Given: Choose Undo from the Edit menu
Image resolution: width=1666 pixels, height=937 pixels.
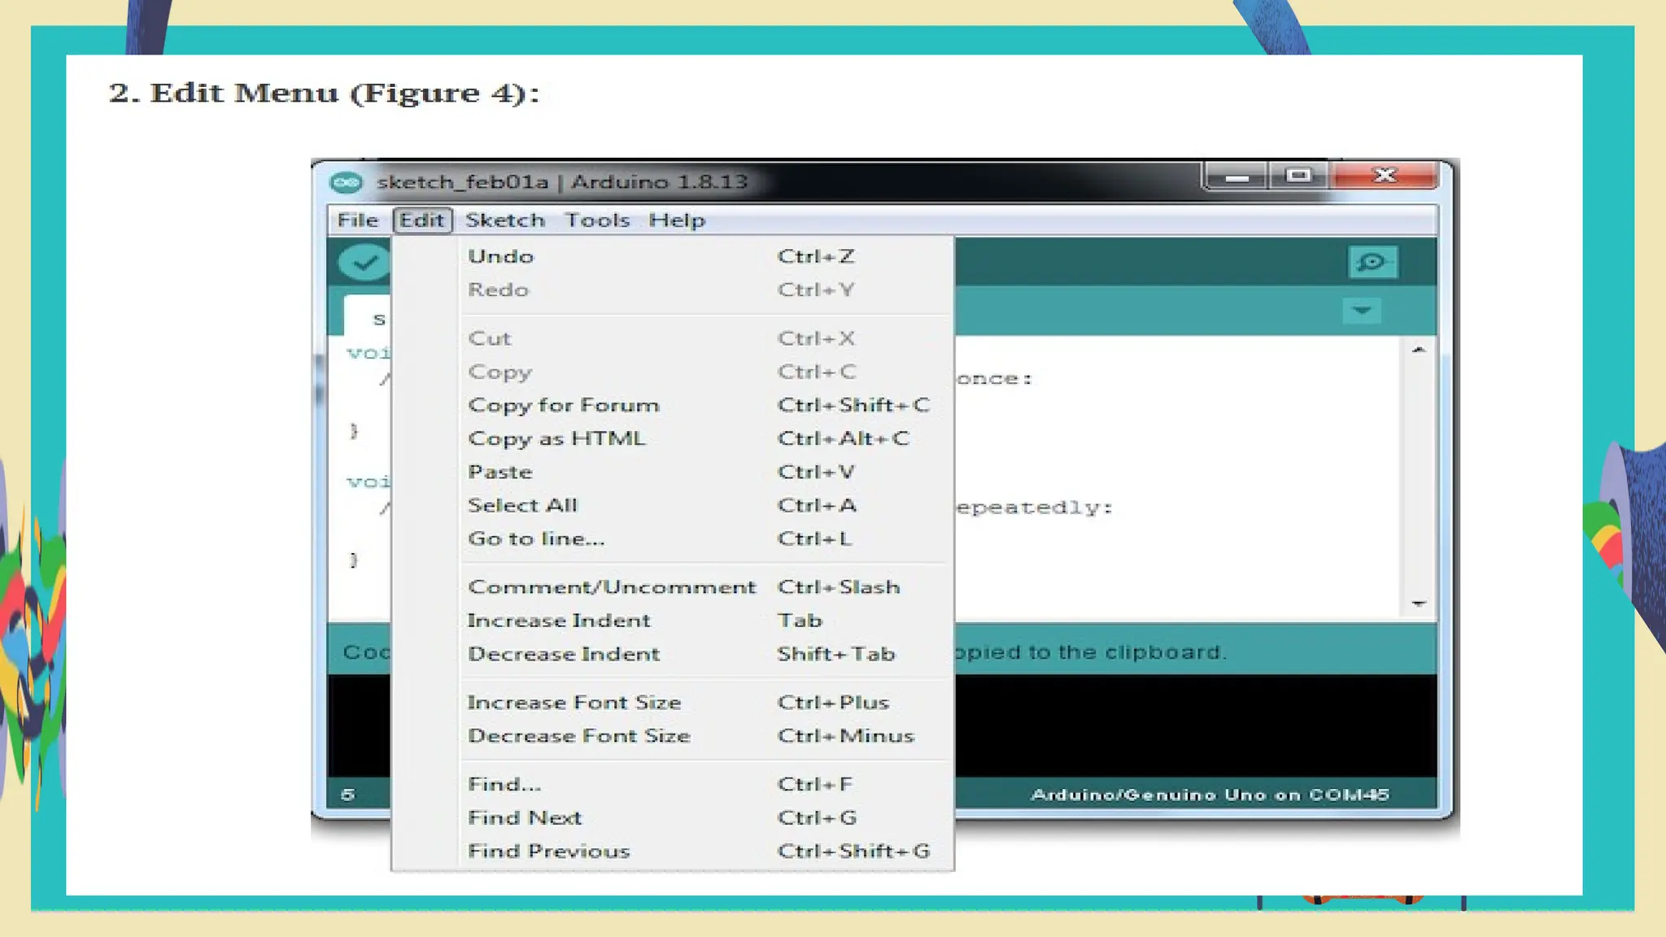Looking at the screenshot, I should [x=501, y=256].
